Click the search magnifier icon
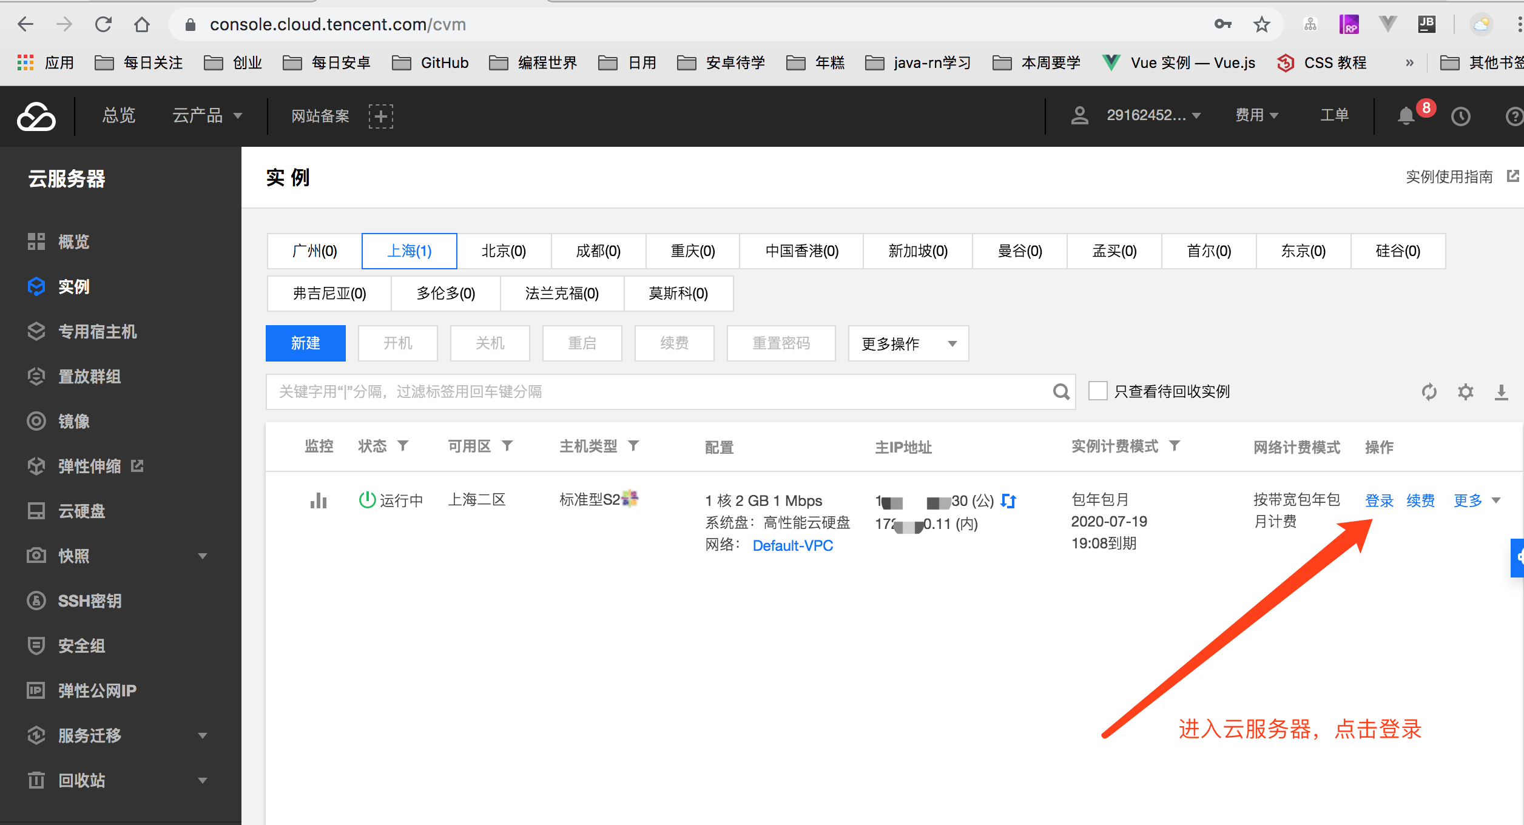 pos(1060,392)
